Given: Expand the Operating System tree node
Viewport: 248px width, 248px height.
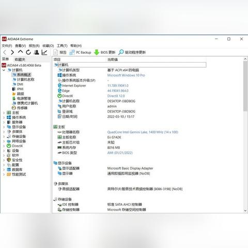Looking at the screenshot, I should 4,117.
